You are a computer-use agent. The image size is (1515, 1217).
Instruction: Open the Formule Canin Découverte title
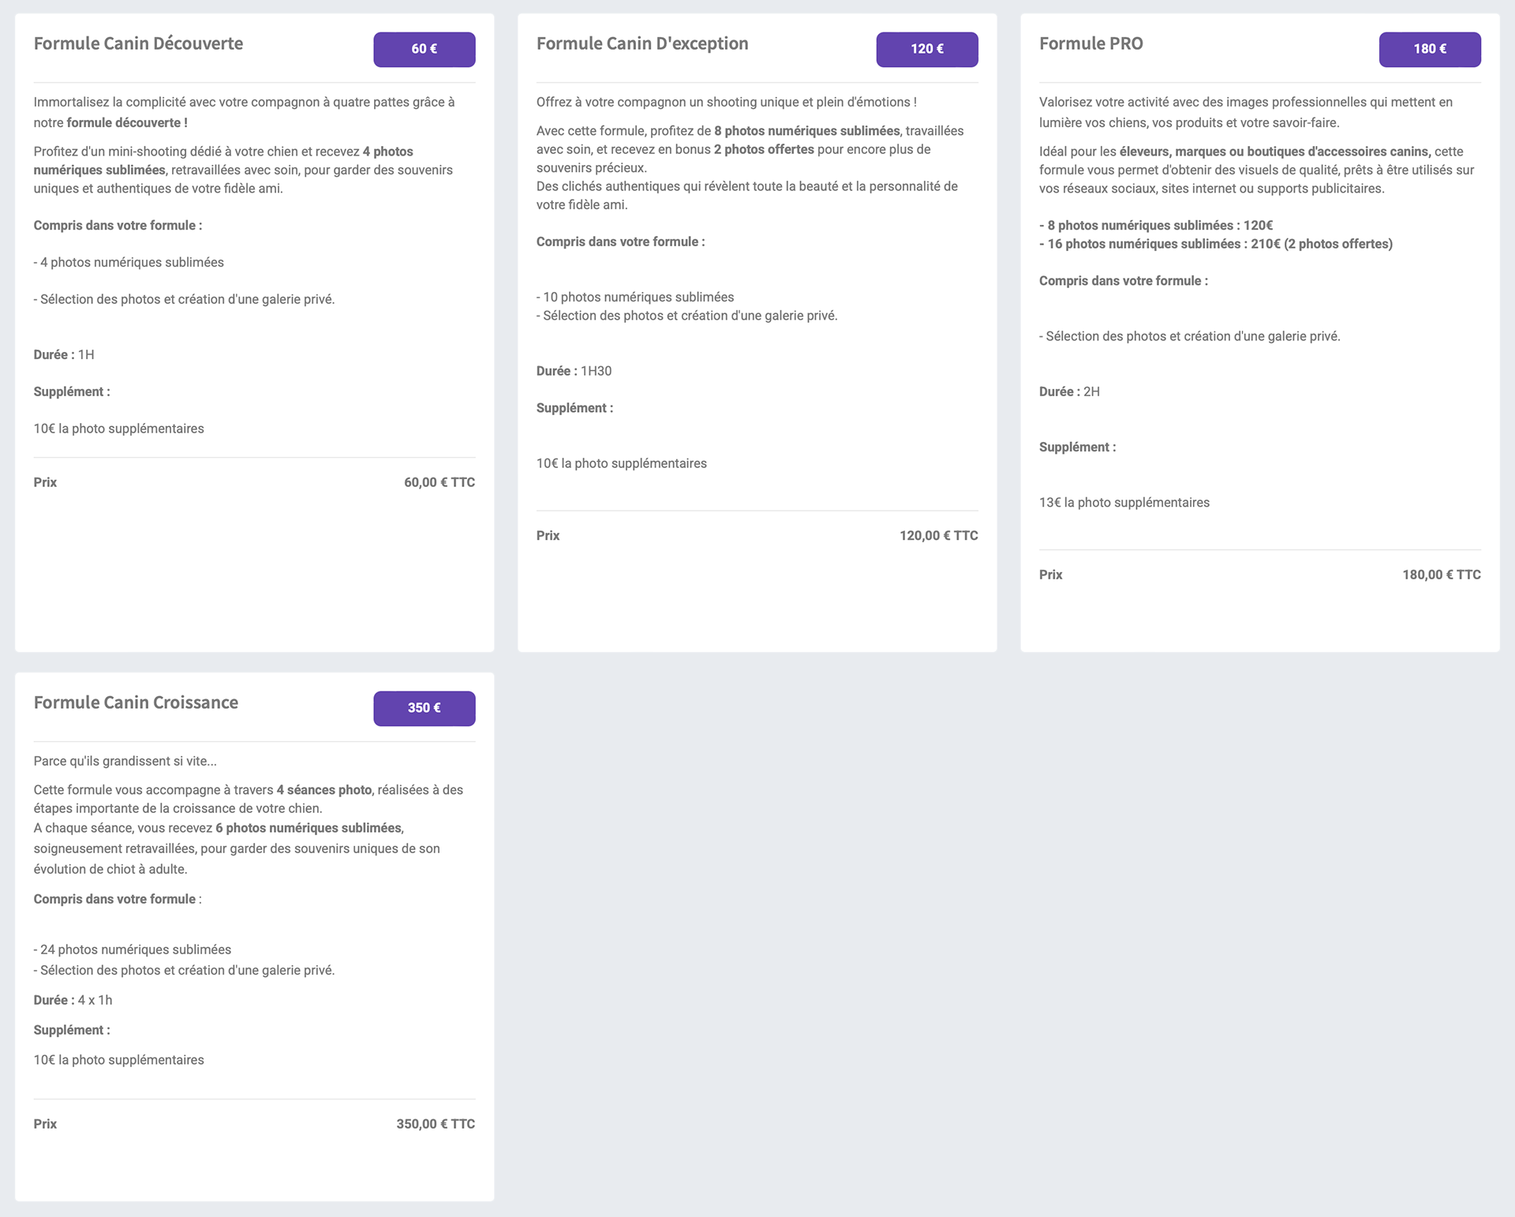point(138,43)
